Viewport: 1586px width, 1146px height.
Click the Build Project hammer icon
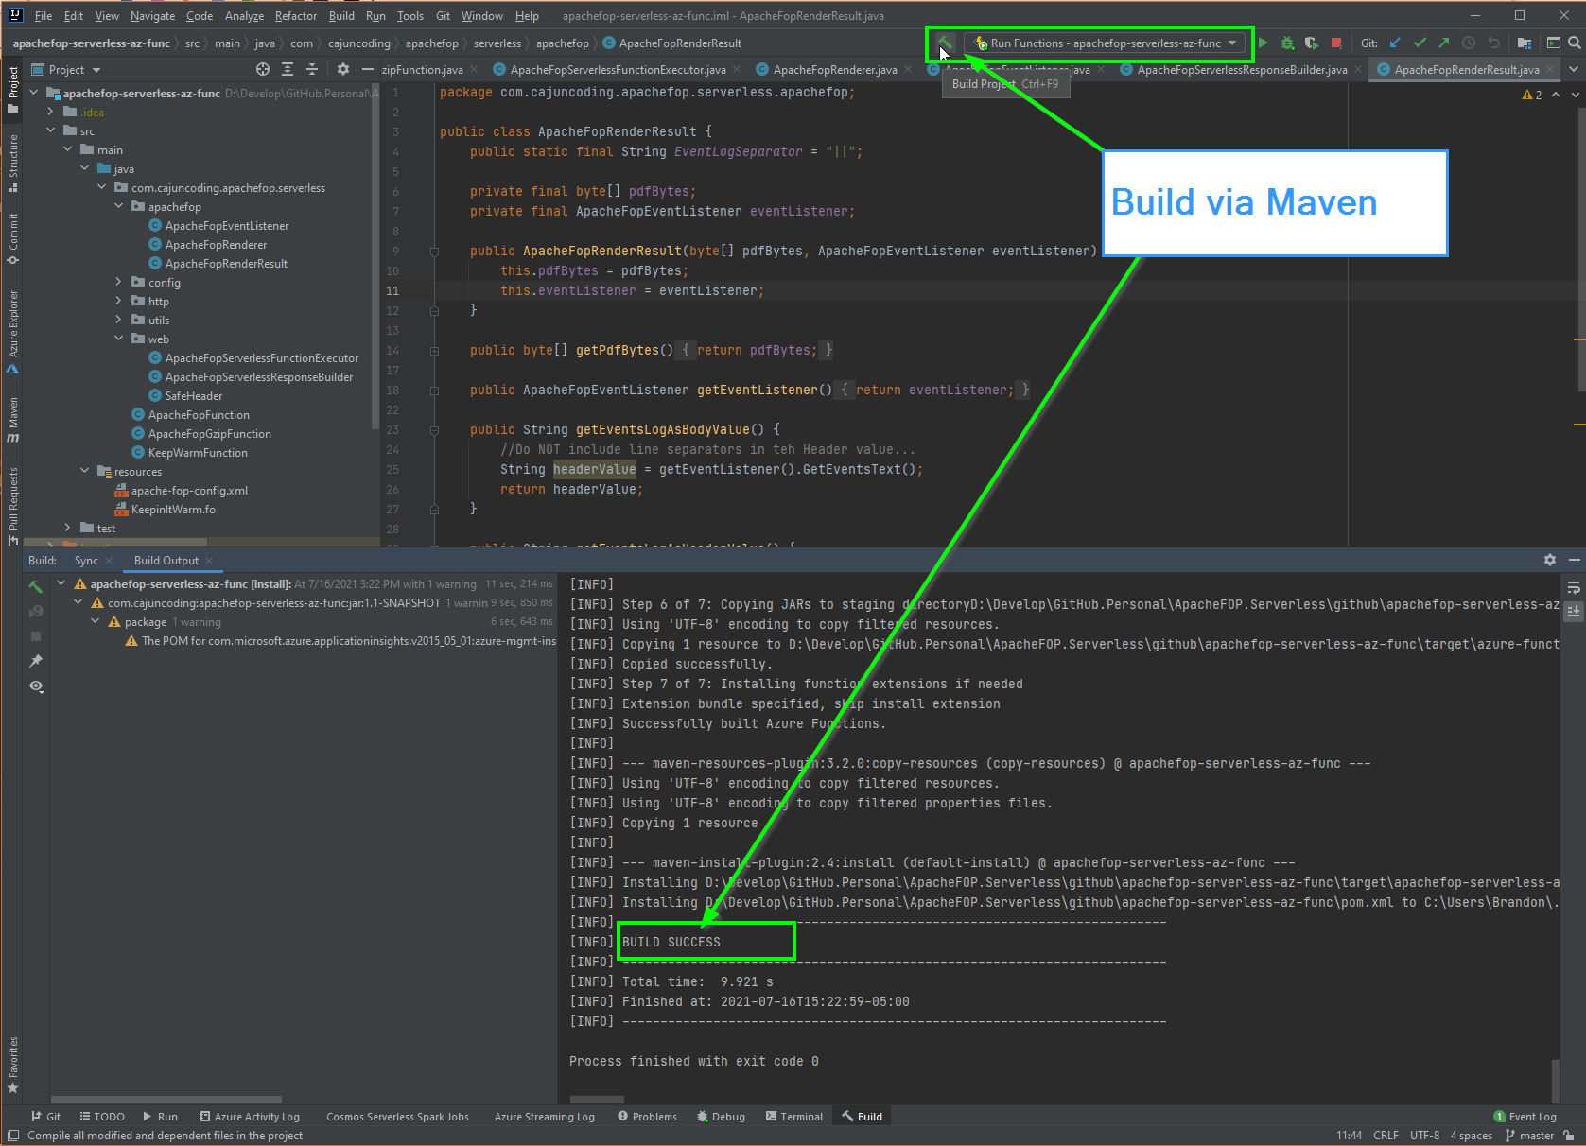click(944, 43)
